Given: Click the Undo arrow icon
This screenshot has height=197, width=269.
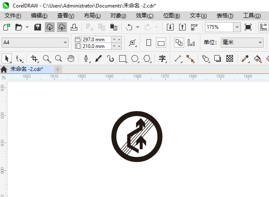Looking at the screenshot, I should pos(129,27).
